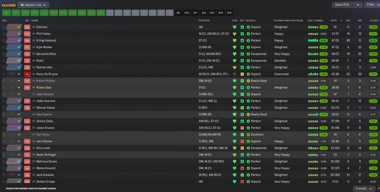Image resolution: width=380 pixels, height=192 pixels.
Task: Click the match sharpness icon for Erling Haaland
Action: click(242, 41)
